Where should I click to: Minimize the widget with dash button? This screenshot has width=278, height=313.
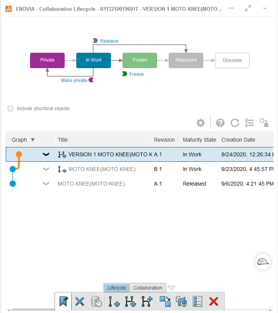click(x=231, y=8)
